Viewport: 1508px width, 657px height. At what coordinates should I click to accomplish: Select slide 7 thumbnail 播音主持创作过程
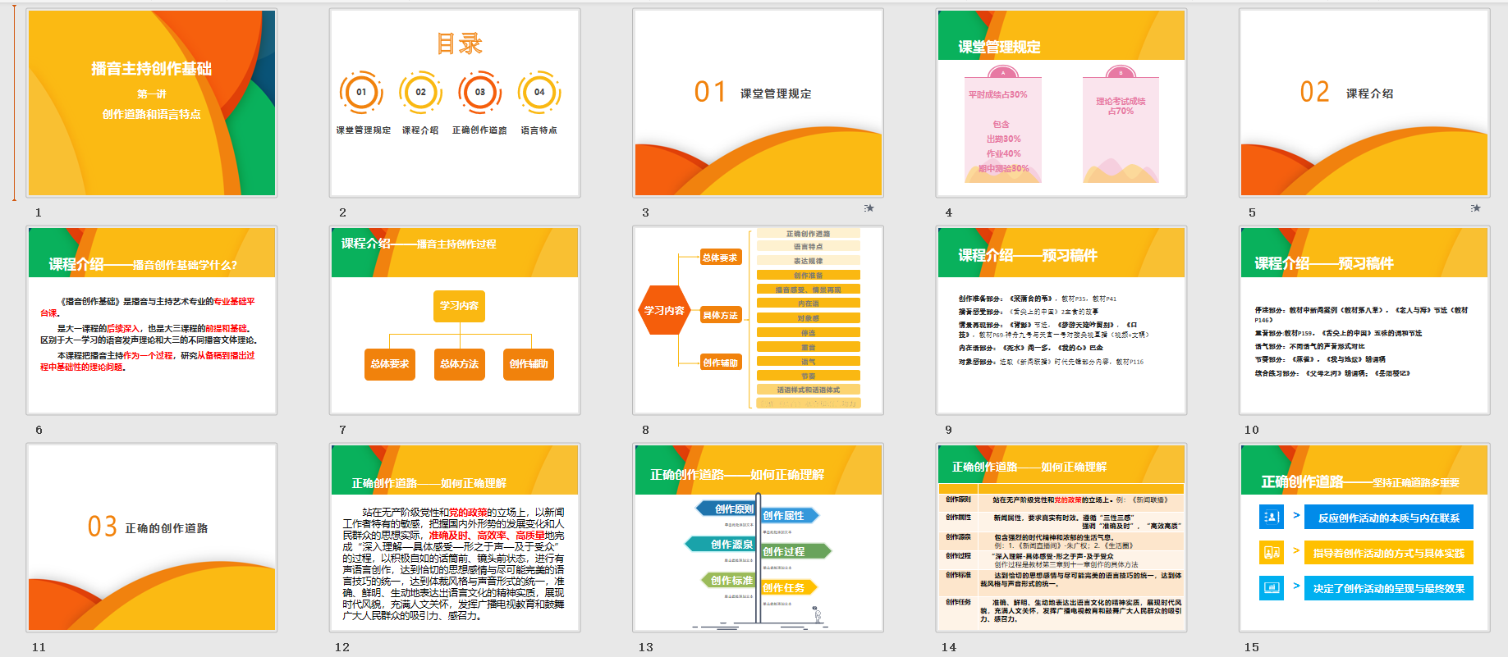(455, 321)
